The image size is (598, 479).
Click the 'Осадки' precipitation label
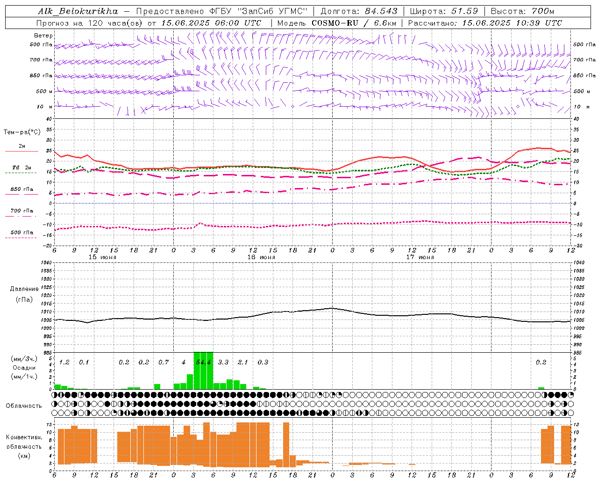point(24,368)
